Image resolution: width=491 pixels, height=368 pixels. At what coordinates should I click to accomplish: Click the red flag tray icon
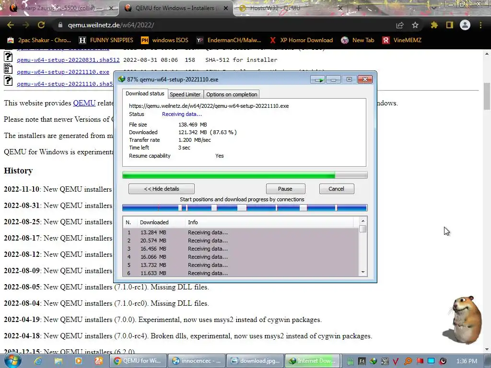tap(420, 361)
